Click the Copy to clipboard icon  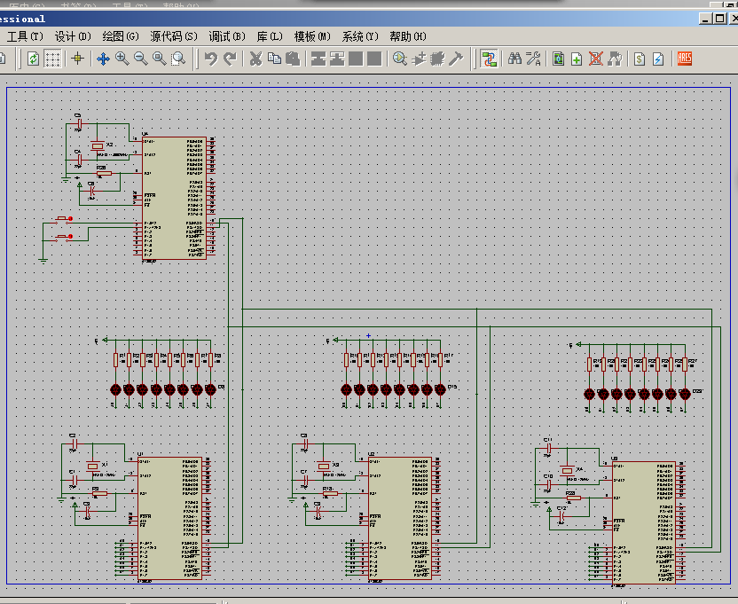pyautogui.click(x=274, y=59)
